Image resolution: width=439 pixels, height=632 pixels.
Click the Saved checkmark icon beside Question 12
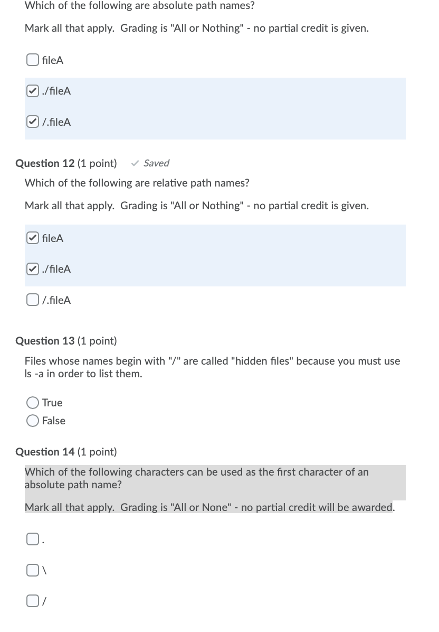(x=134, y=163)
